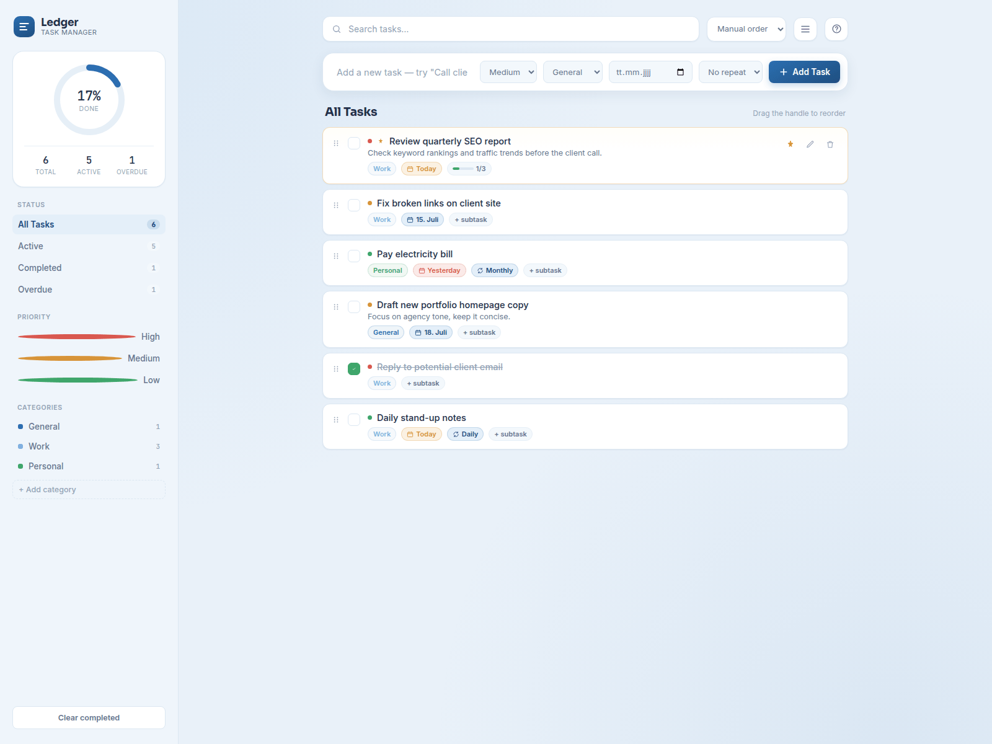This screenshot has width=992, height=744.
Task: Add subtask to Pay electricity bill
Action: [545, 270]
